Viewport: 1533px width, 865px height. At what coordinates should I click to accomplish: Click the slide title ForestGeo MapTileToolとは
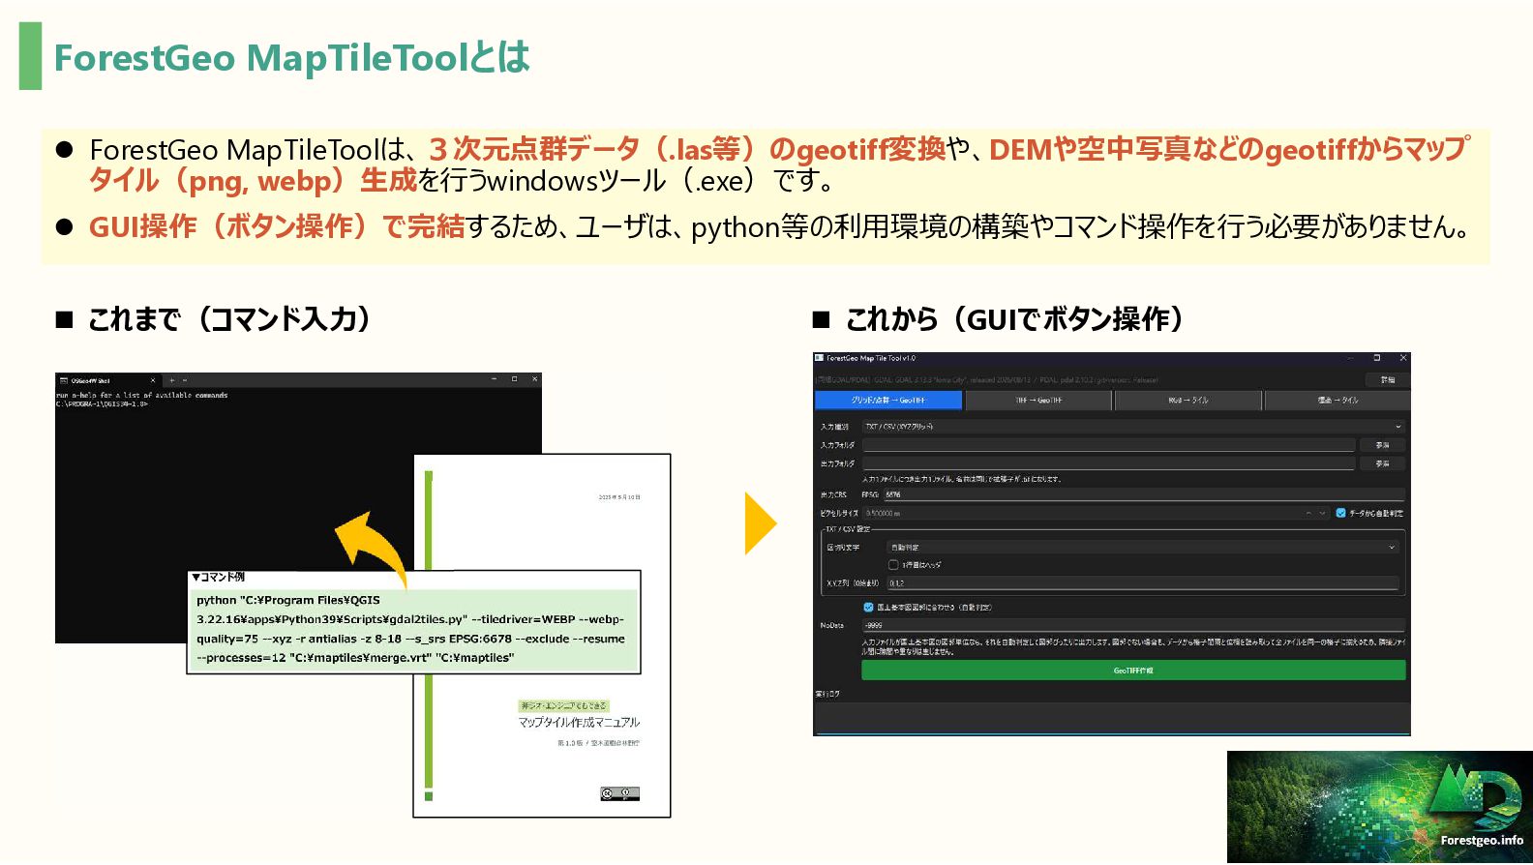click(x=291, y=58)
